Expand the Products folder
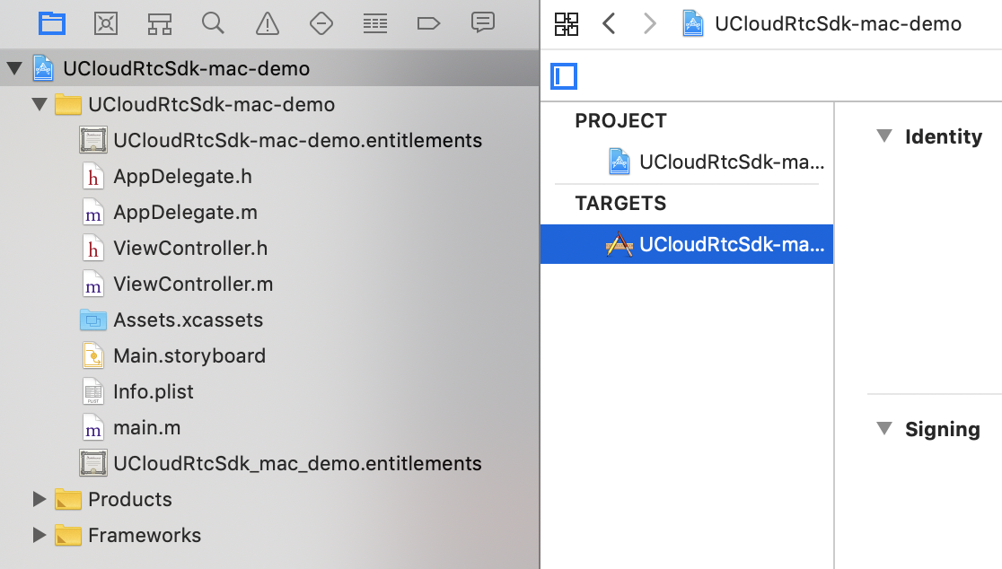Screen dimensions: 1002x569 coord(39,499)
